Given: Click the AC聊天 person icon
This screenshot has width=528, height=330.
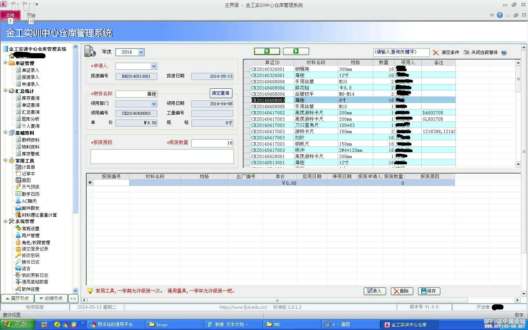Looking at the screenshot, I should click(18, 201).
